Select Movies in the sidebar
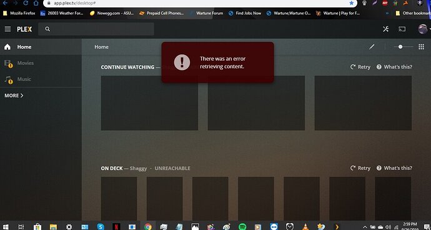431x230 pixels. tap(41, 63)
